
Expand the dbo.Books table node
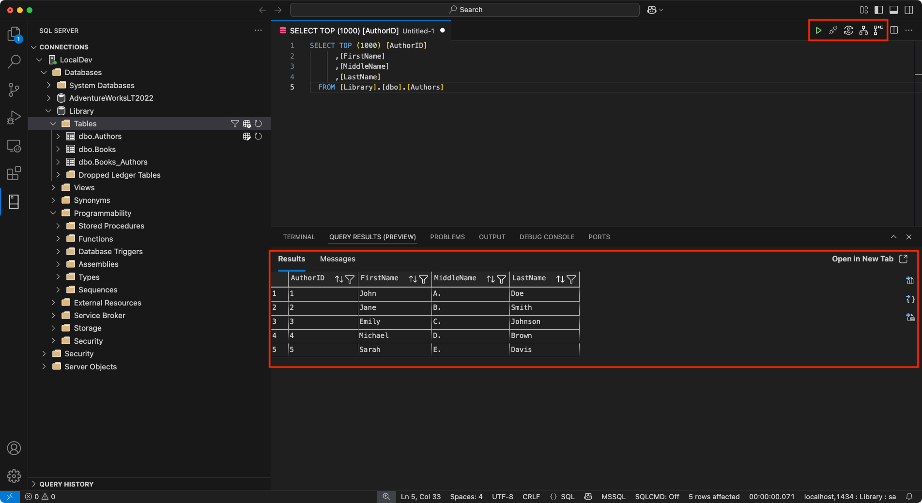pyautogui.click(x=58, y=149)
